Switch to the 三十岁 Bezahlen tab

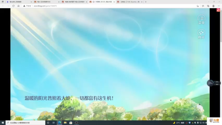(130, 2)
